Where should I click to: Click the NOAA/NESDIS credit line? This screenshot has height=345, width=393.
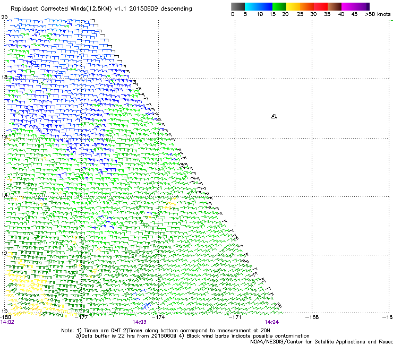[x=321, y=342]
